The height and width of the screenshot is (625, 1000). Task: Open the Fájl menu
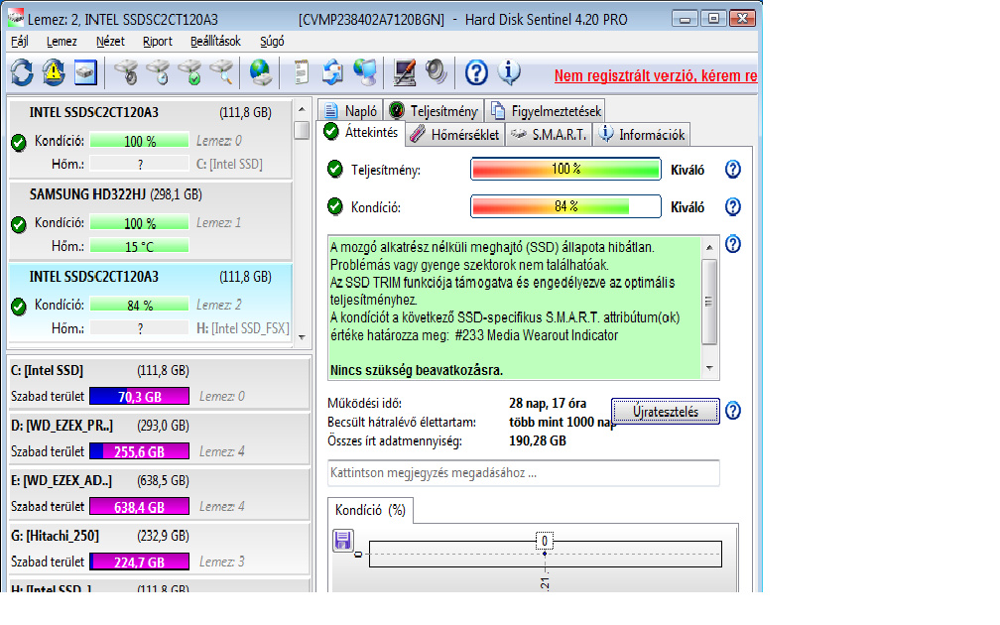point(20,42)
